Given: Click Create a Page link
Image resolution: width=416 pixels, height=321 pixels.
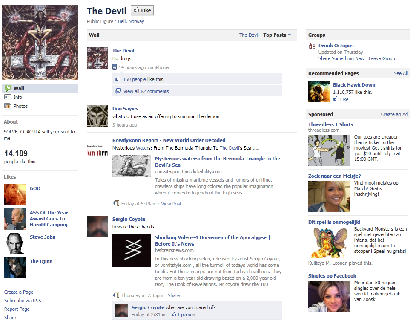Looking at the screenshot, I should 19,292.
